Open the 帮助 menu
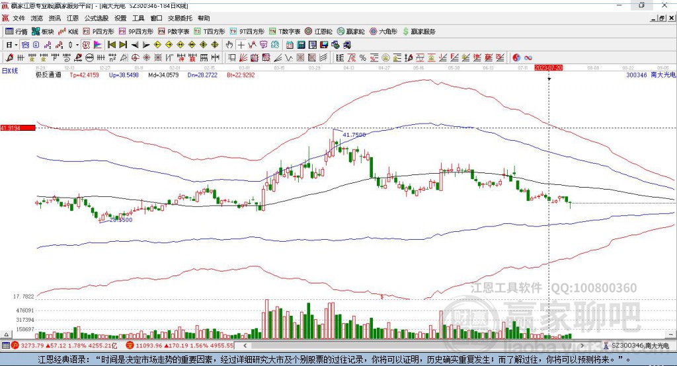The height and width of the screenshot is (366, 677). pos(204,18)
